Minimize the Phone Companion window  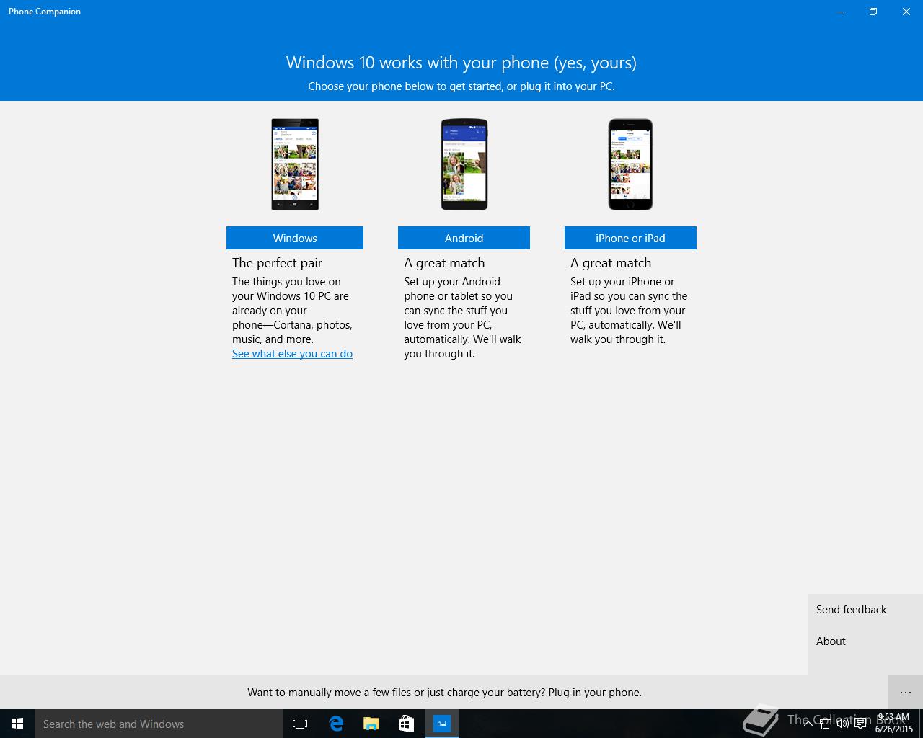(840, 12)
